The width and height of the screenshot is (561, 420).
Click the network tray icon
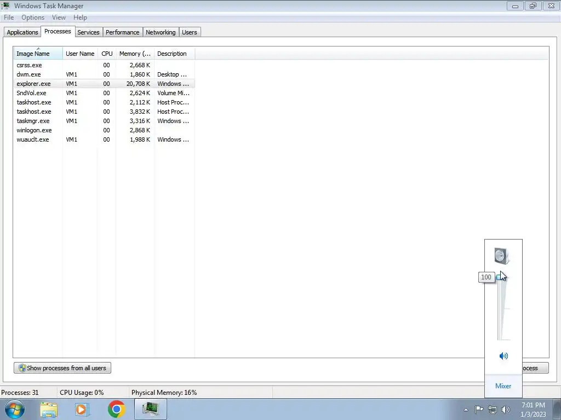click(493, 410)
